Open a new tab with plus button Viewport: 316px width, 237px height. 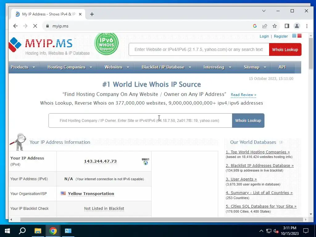click(x=92, y=14)
